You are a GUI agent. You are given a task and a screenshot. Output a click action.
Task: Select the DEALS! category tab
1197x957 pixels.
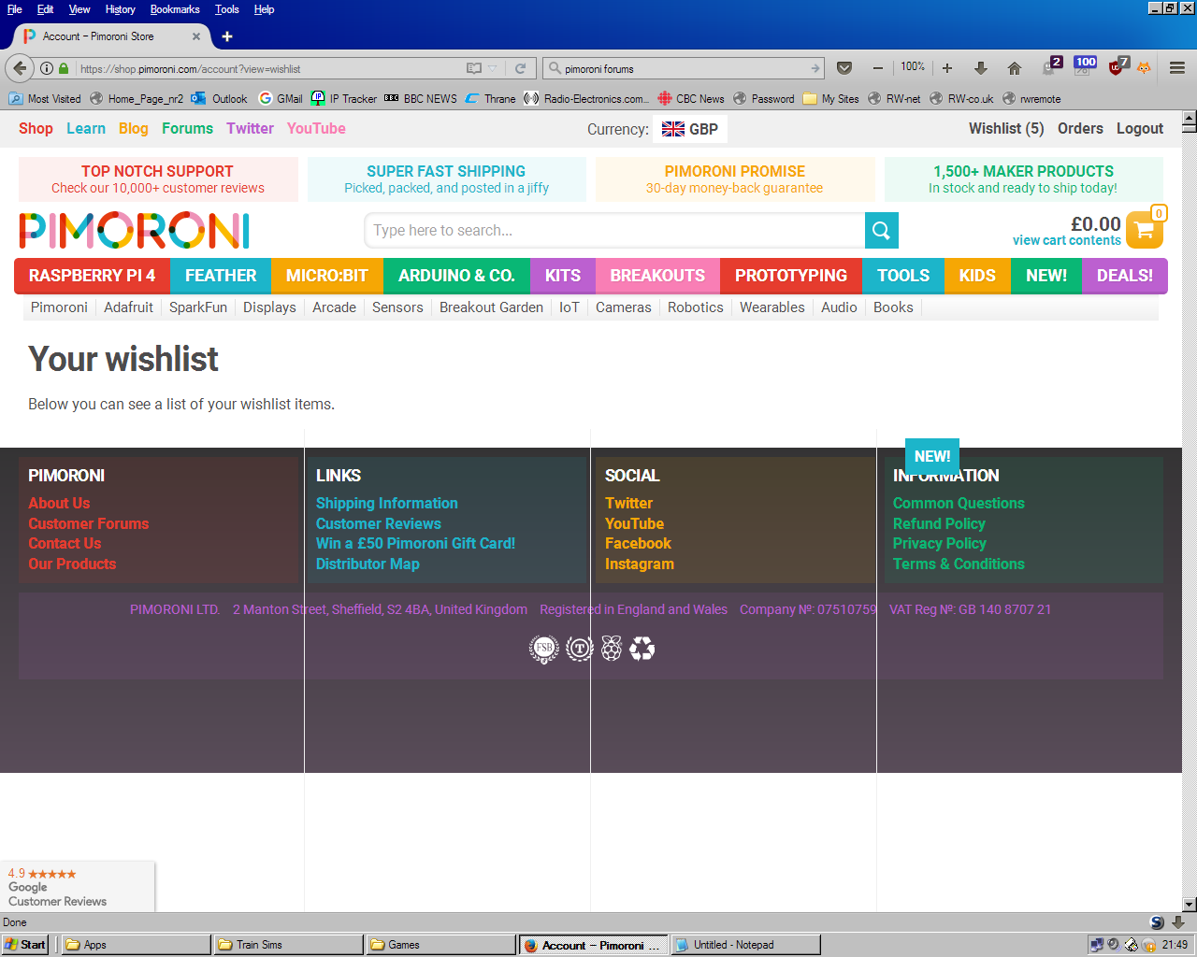point(1125,276)
